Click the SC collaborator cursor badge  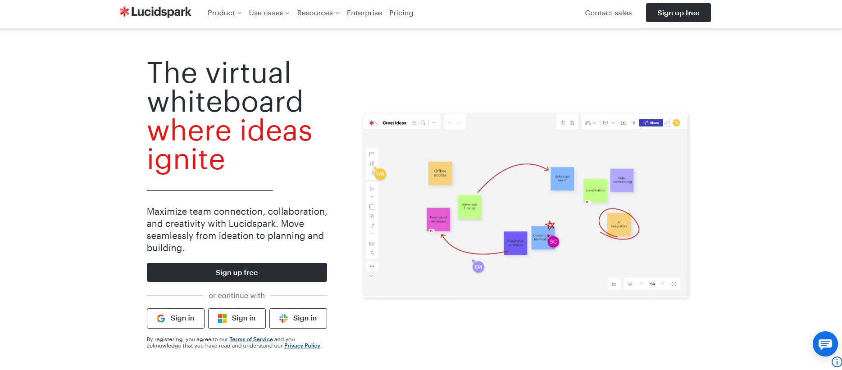coord(553,242)
